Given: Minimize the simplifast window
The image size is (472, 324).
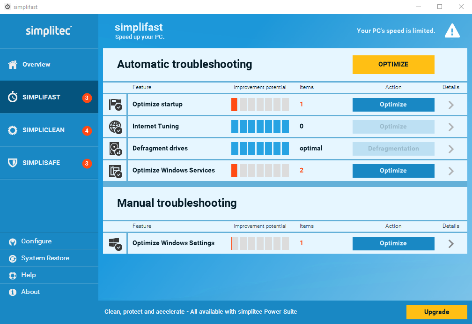Looking at the screenshot, I should coord(419,7).
